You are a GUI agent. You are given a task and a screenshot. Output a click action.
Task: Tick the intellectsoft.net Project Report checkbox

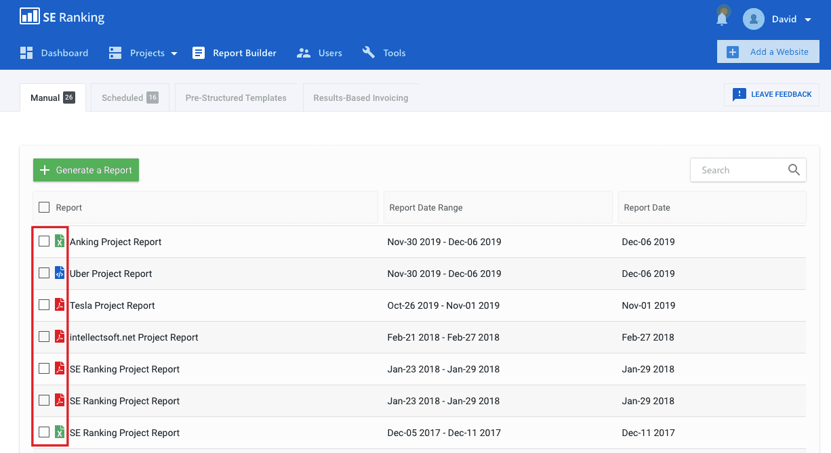[x=44, y=337]
